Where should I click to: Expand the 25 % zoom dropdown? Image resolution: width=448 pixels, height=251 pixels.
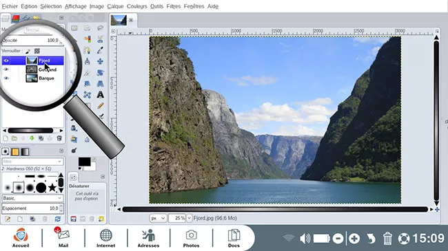point(189,218)
